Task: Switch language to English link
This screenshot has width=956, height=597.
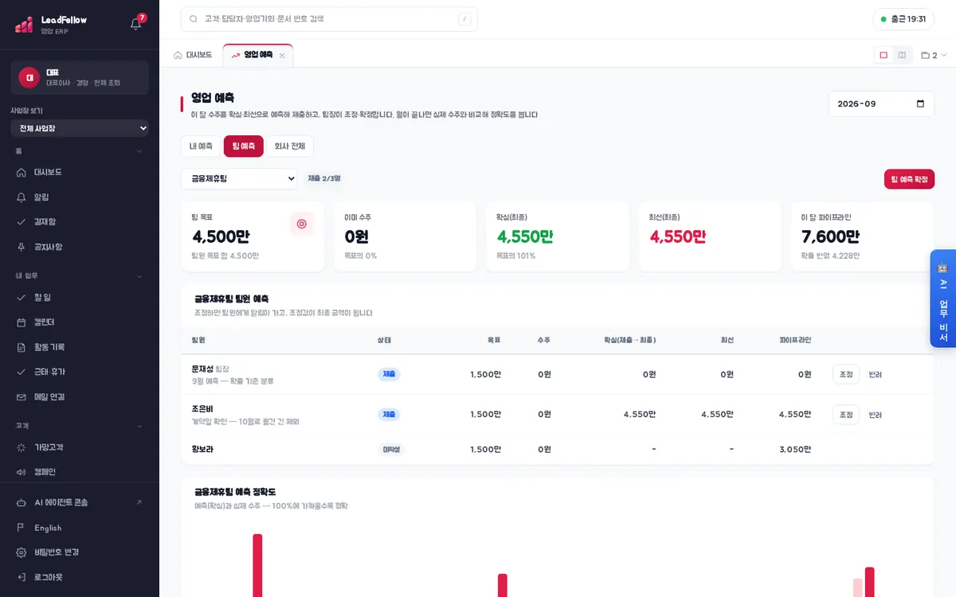Action: [48, 528]
